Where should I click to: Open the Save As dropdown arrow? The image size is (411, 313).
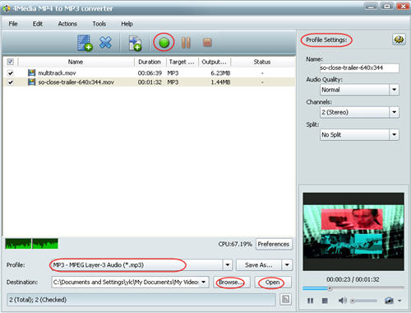pos(287,265)
